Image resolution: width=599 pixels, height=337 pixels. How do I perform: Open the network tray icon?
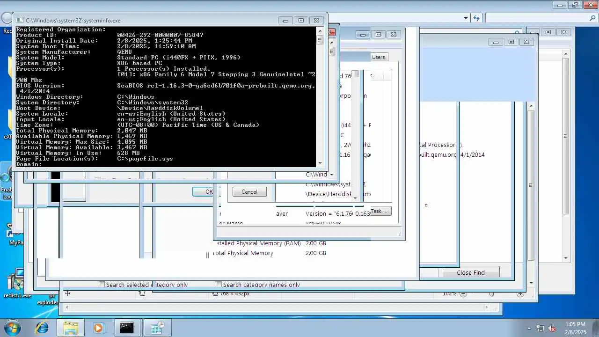pos(541,328)
